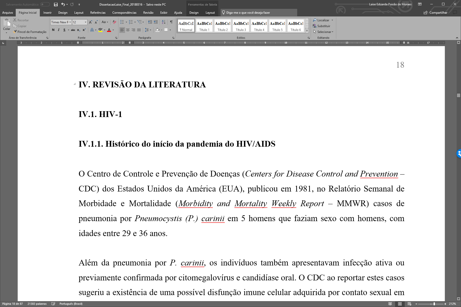This screenshot has width=461, height=307.
Task: Apply superscript formatting
Action: [84, 30]
